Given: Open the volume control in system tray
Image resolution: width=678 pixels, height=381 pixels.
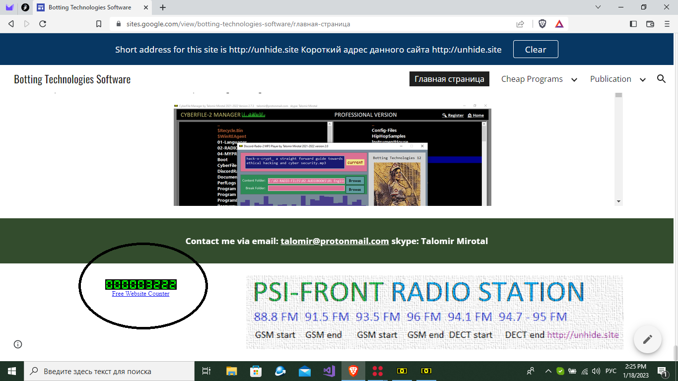Looking at the screenshot, I should tap(596, 371).
